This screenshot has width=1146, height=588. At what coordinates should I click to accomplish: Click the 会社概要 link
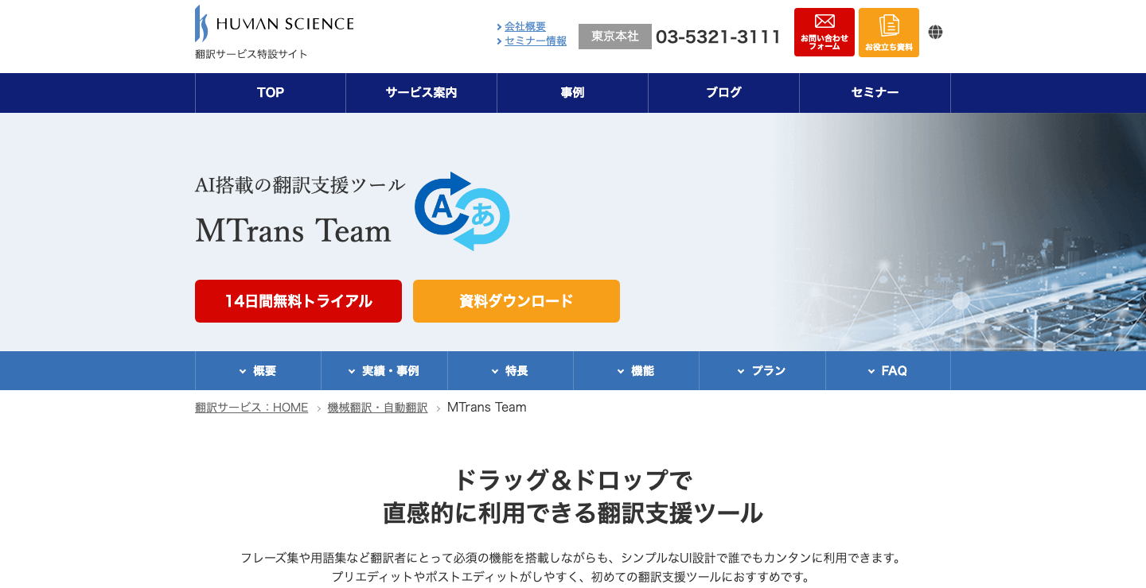pyautogui.click(x=525, y=27)
